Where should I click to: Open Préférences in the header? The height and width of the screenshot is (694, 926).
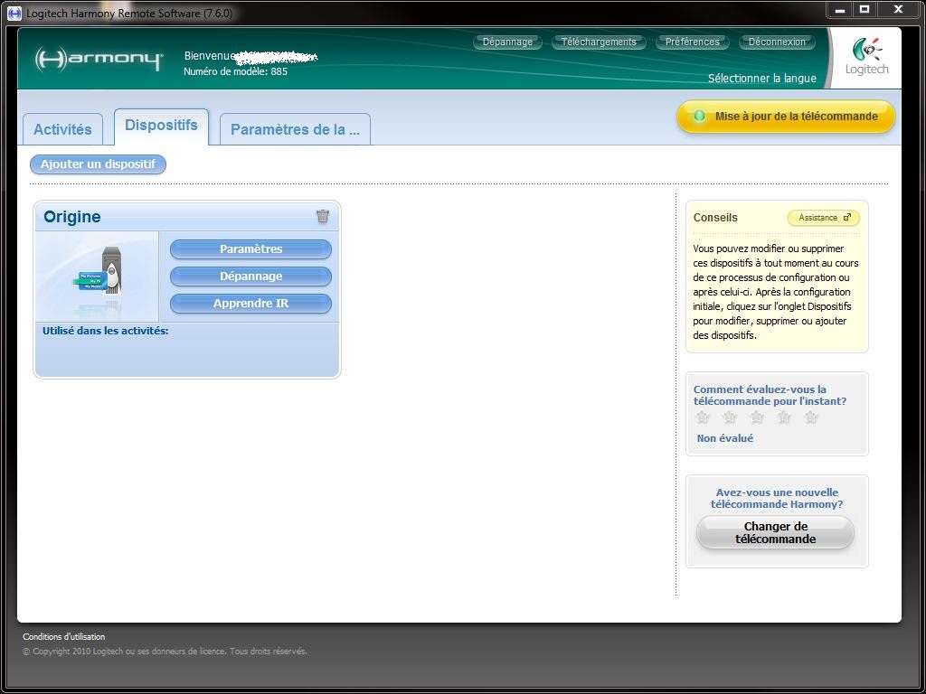[x=692, y=42]
